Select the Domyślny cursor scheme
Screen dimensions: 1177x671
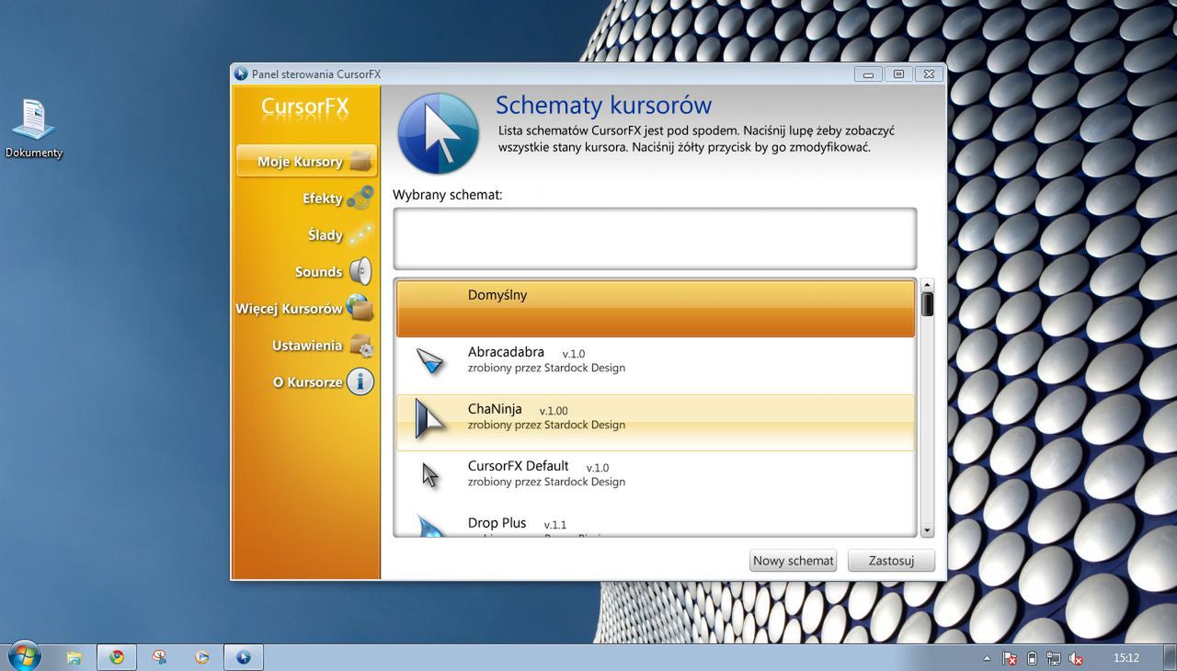point(656,309)
